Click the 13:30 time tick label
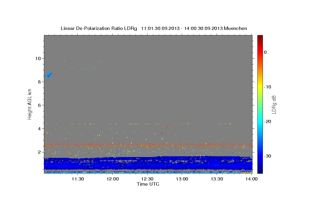This screenshot has width=312, height=208. click(x=217, y=179)
